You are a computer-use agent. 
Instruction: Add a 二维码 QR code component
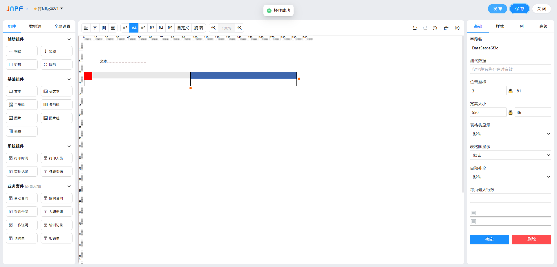tap(22, 105)
